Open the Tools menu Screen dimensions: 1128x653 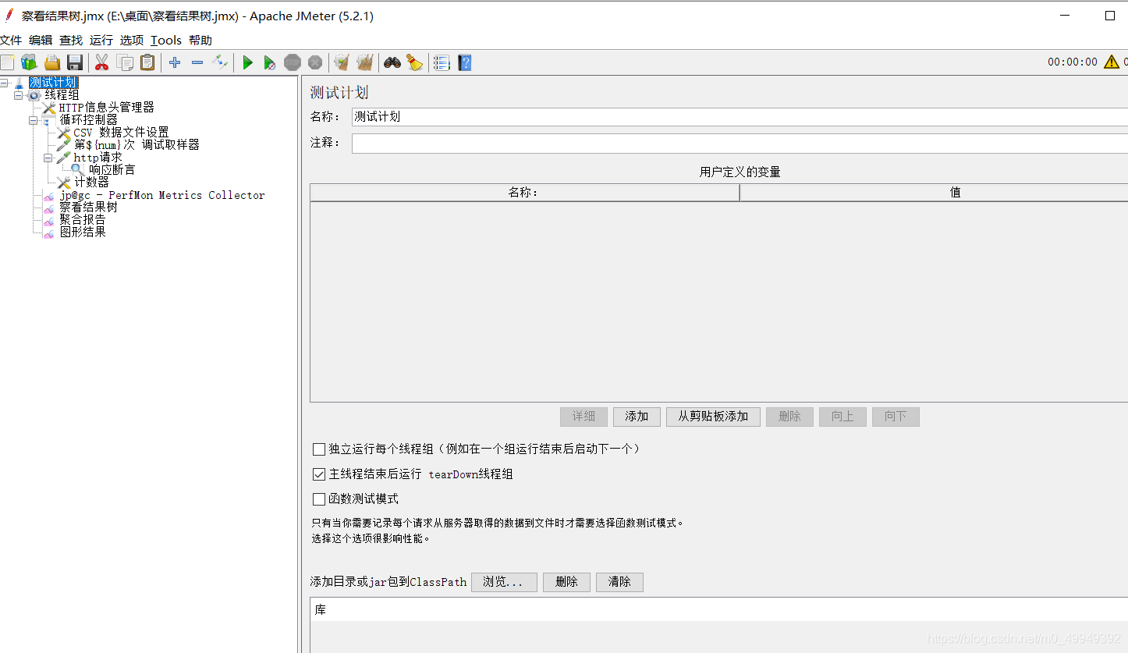(x=166, y=41)
